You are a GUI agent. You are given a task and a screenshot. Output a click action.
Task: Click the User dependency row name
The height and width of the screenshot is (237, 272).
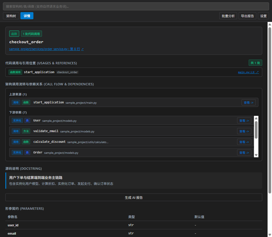[37, 121]
